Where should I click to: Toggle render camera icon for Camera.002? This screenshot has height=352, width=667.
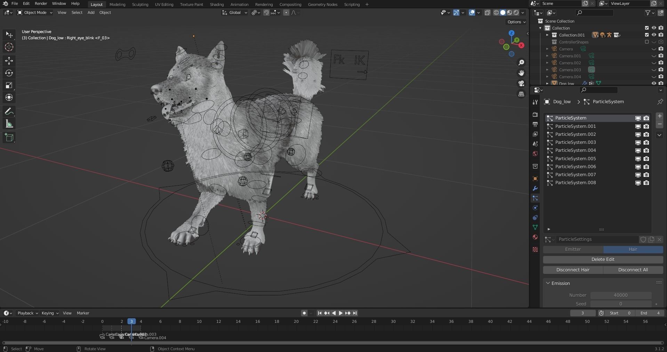click(661, 63)
